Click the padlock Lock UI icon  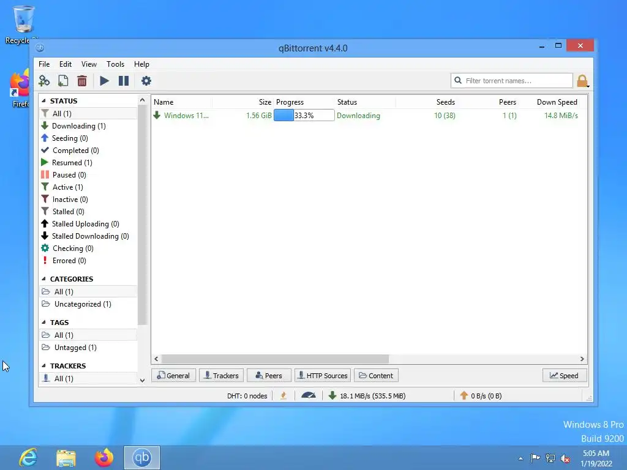click(582, 81)
